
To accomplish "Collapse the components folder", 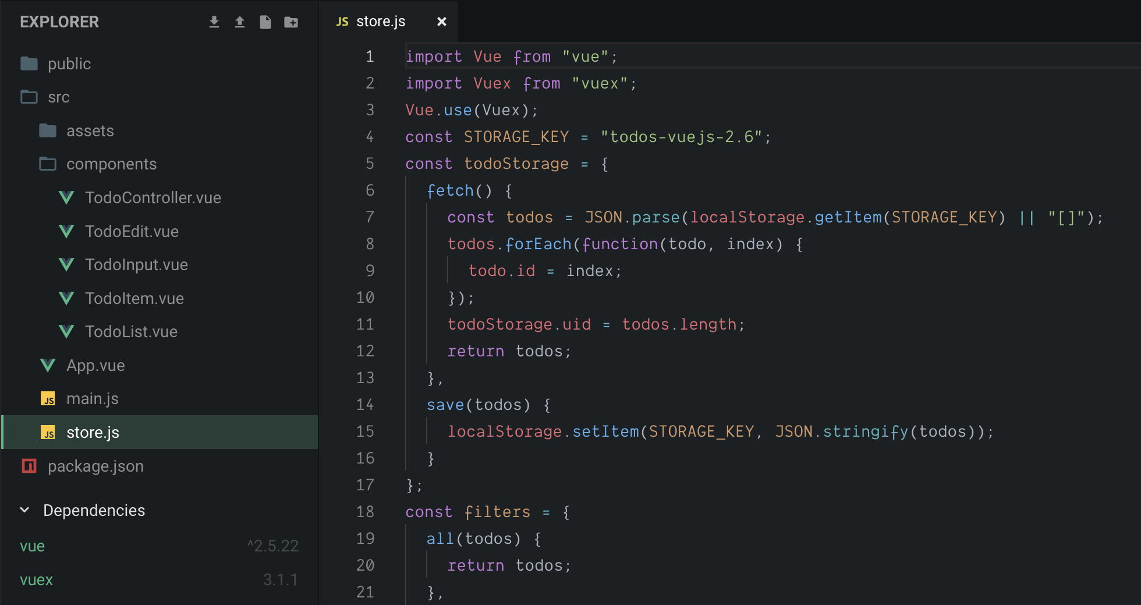I will 111,164.
